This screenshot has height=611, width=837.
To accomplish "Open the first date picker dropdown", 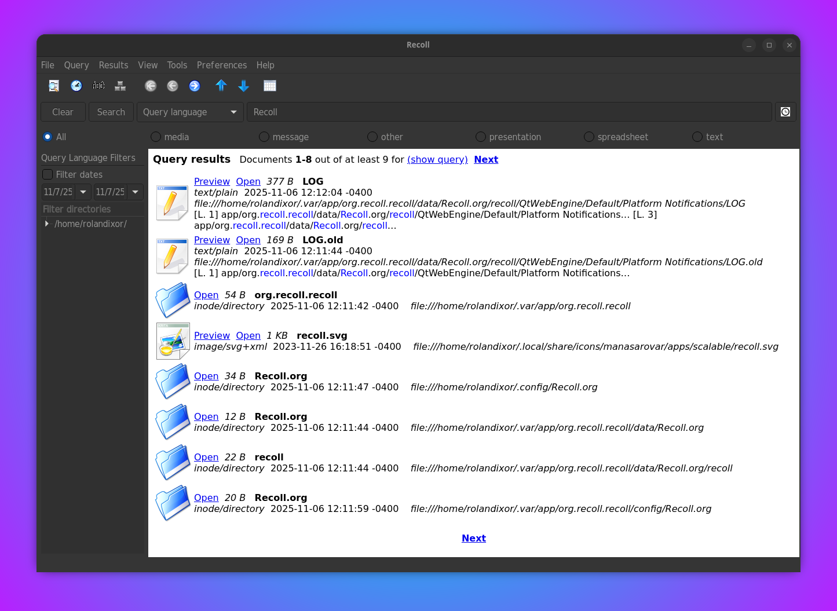I will (x=83, y=192).
